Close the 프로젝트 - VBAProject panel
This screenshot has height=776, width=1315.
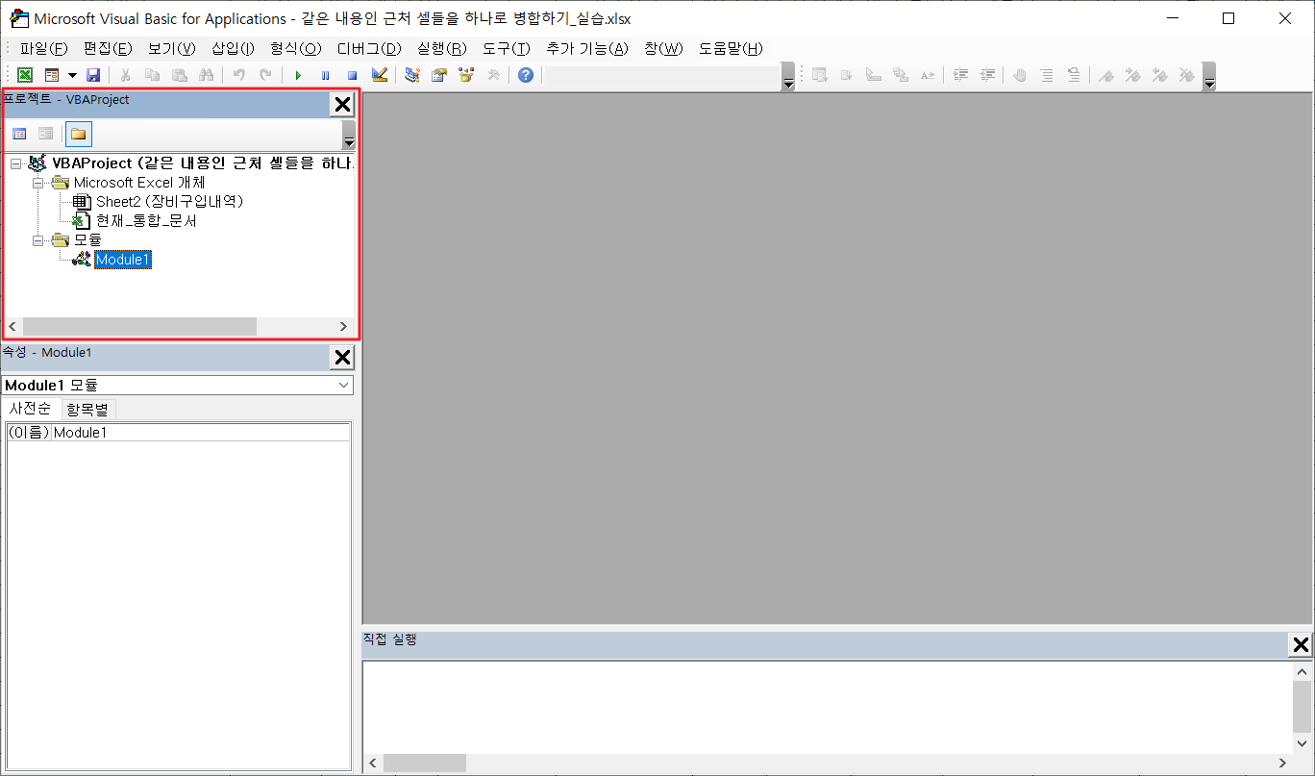(x=342, y=105)
